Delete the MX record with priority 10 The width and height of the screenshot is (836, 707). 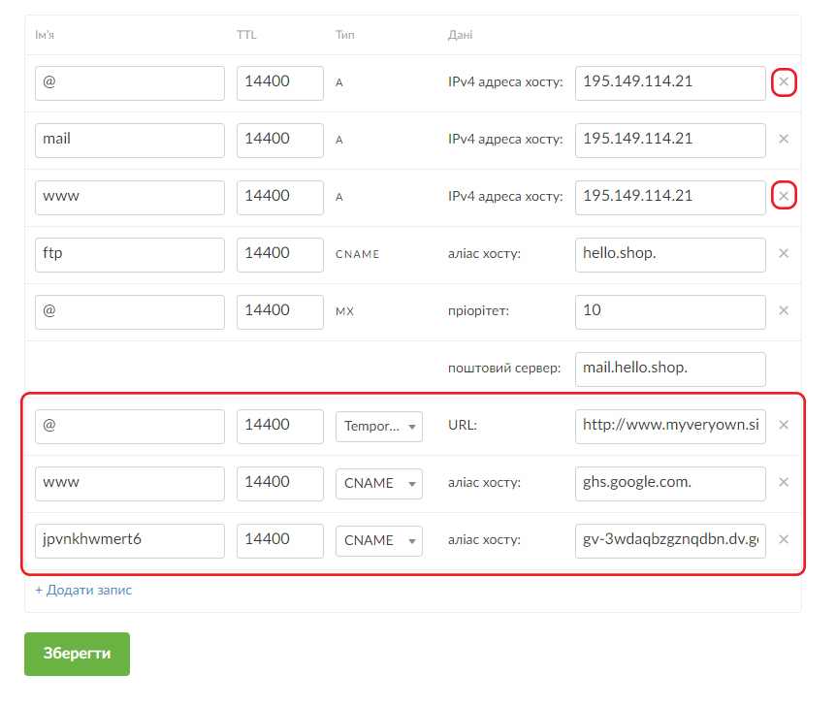point(784,310)
